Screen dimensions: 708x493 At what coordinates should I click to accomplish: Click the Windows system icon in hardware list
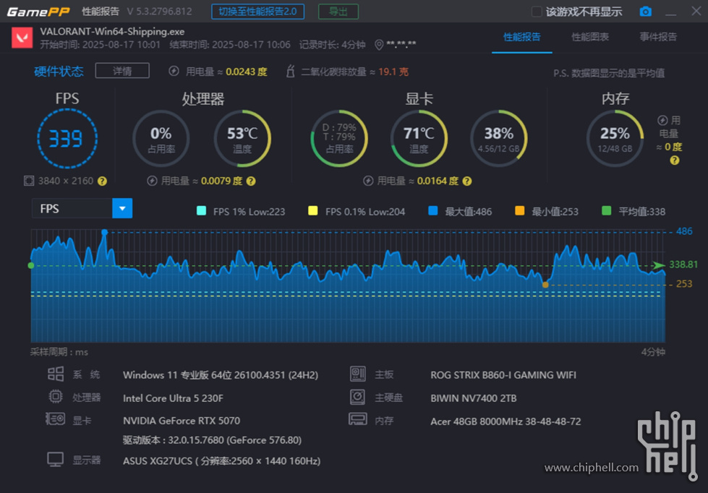pyautogui.click(x=56, y=374)
